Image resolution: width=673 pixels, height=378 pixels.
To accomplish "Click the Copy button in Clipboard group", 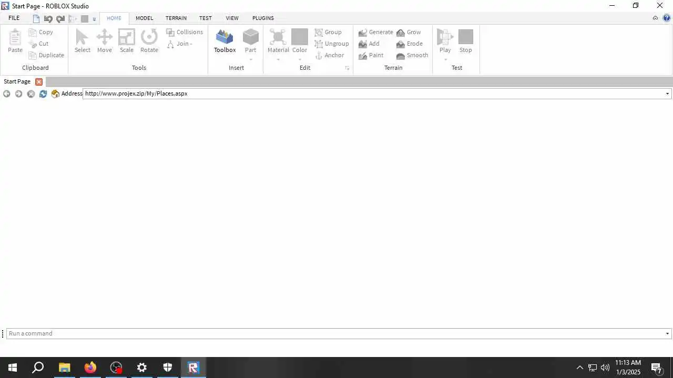I will click(41, 32).
